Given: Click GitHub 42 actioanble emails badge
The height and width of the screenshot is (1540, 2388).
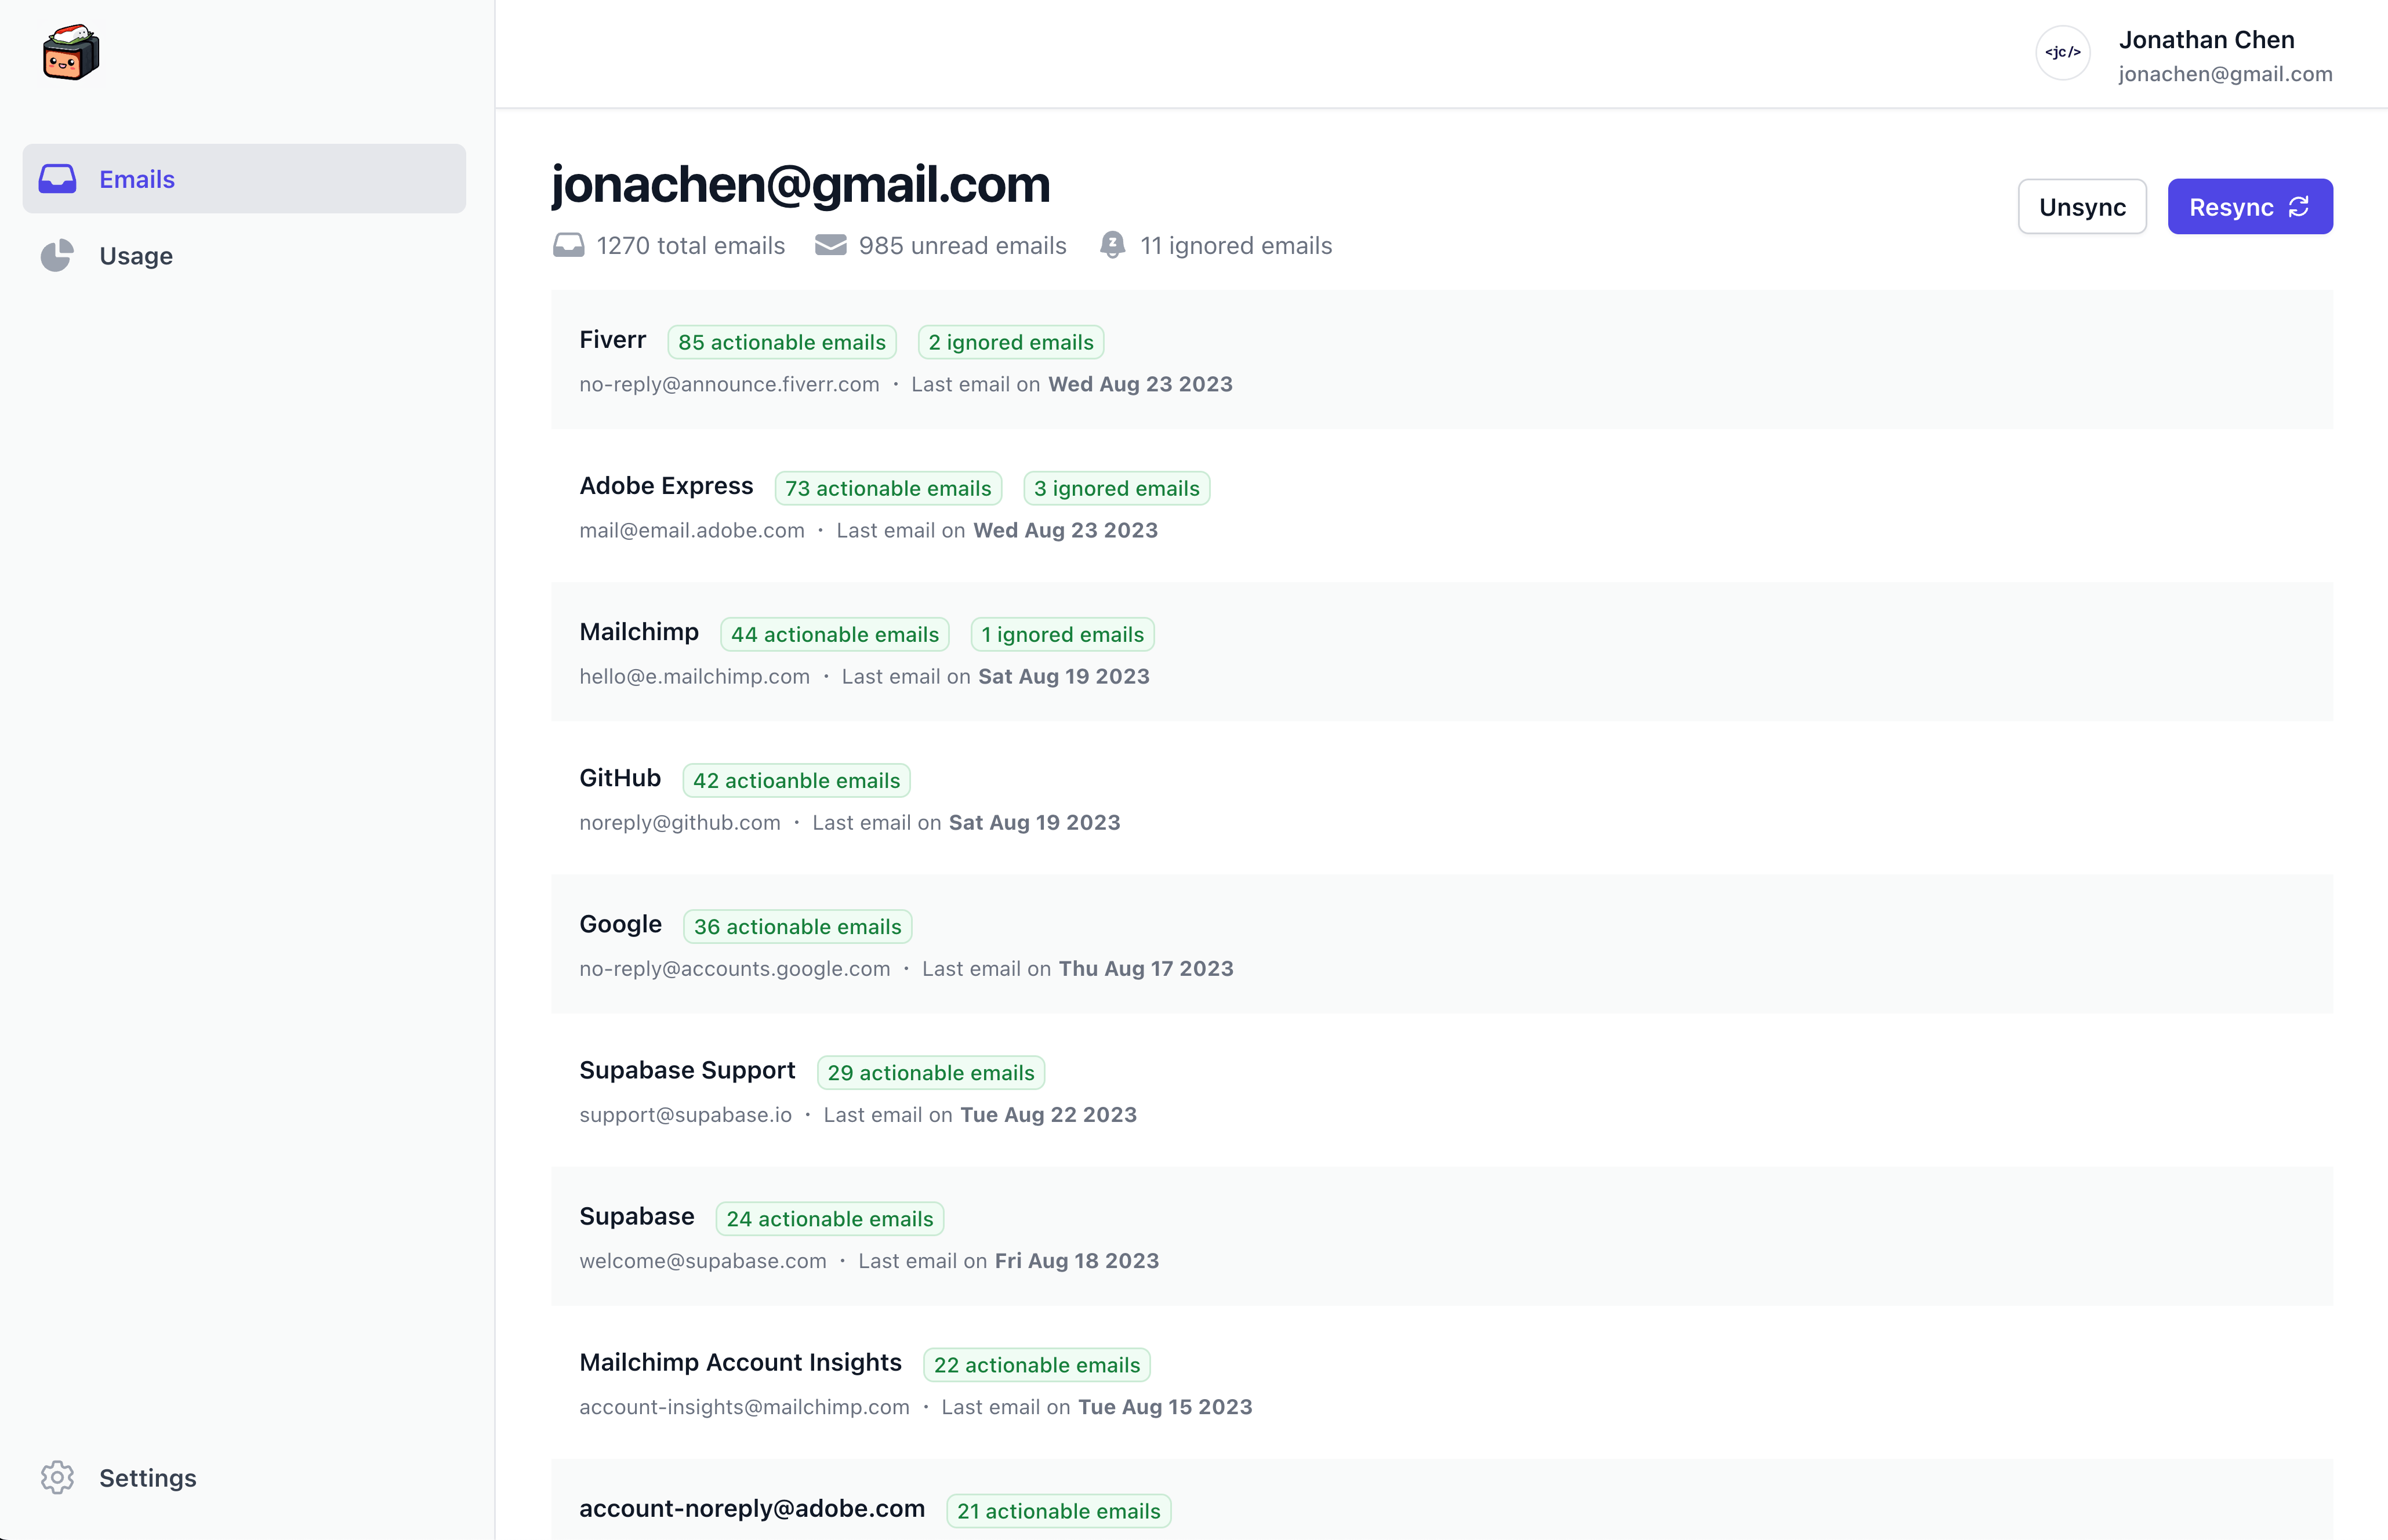Looking at the screenshot, I should click(797, 780).
